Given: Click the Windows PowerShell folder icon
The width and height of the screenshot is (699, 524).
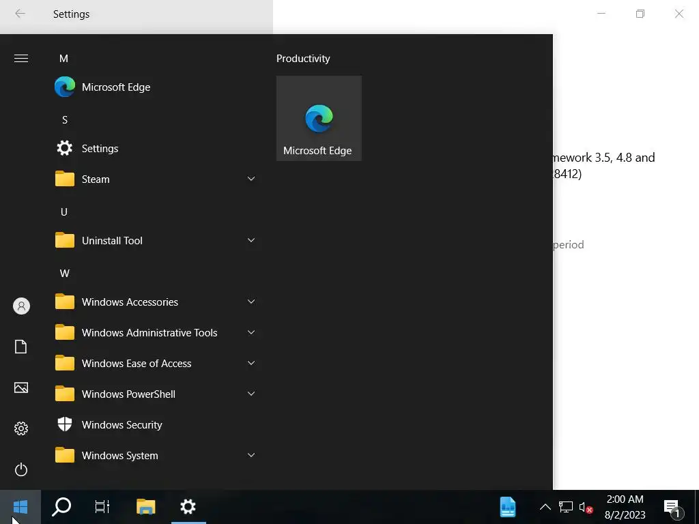Looking at the screenshot, I should pos(65,394).
